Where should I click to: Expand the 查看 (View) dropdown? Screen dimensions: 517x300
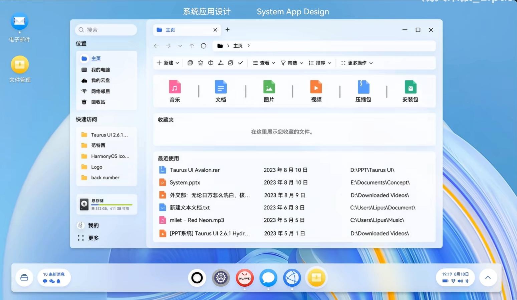[x=264, y=63]
